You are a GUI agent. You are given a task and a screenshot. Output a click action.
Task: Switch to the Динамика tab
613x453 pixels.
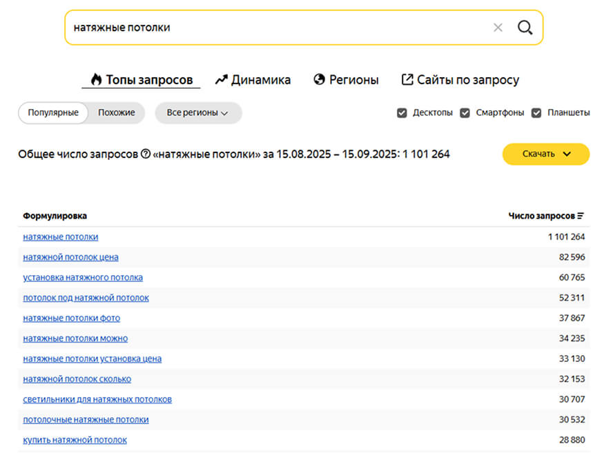[x=253, y=80]
